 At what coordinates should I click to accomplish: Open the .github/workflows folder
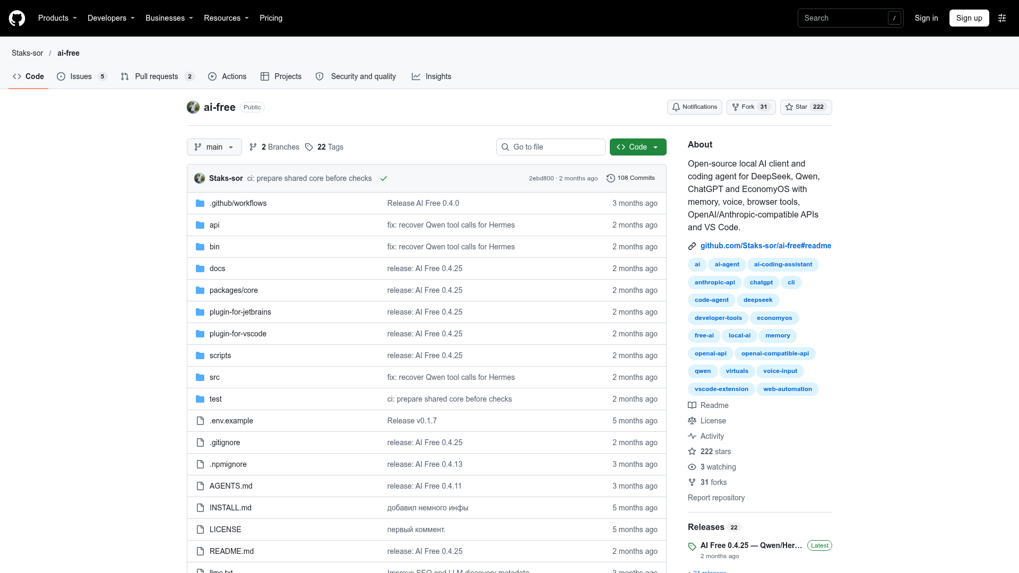pos(238,203)
